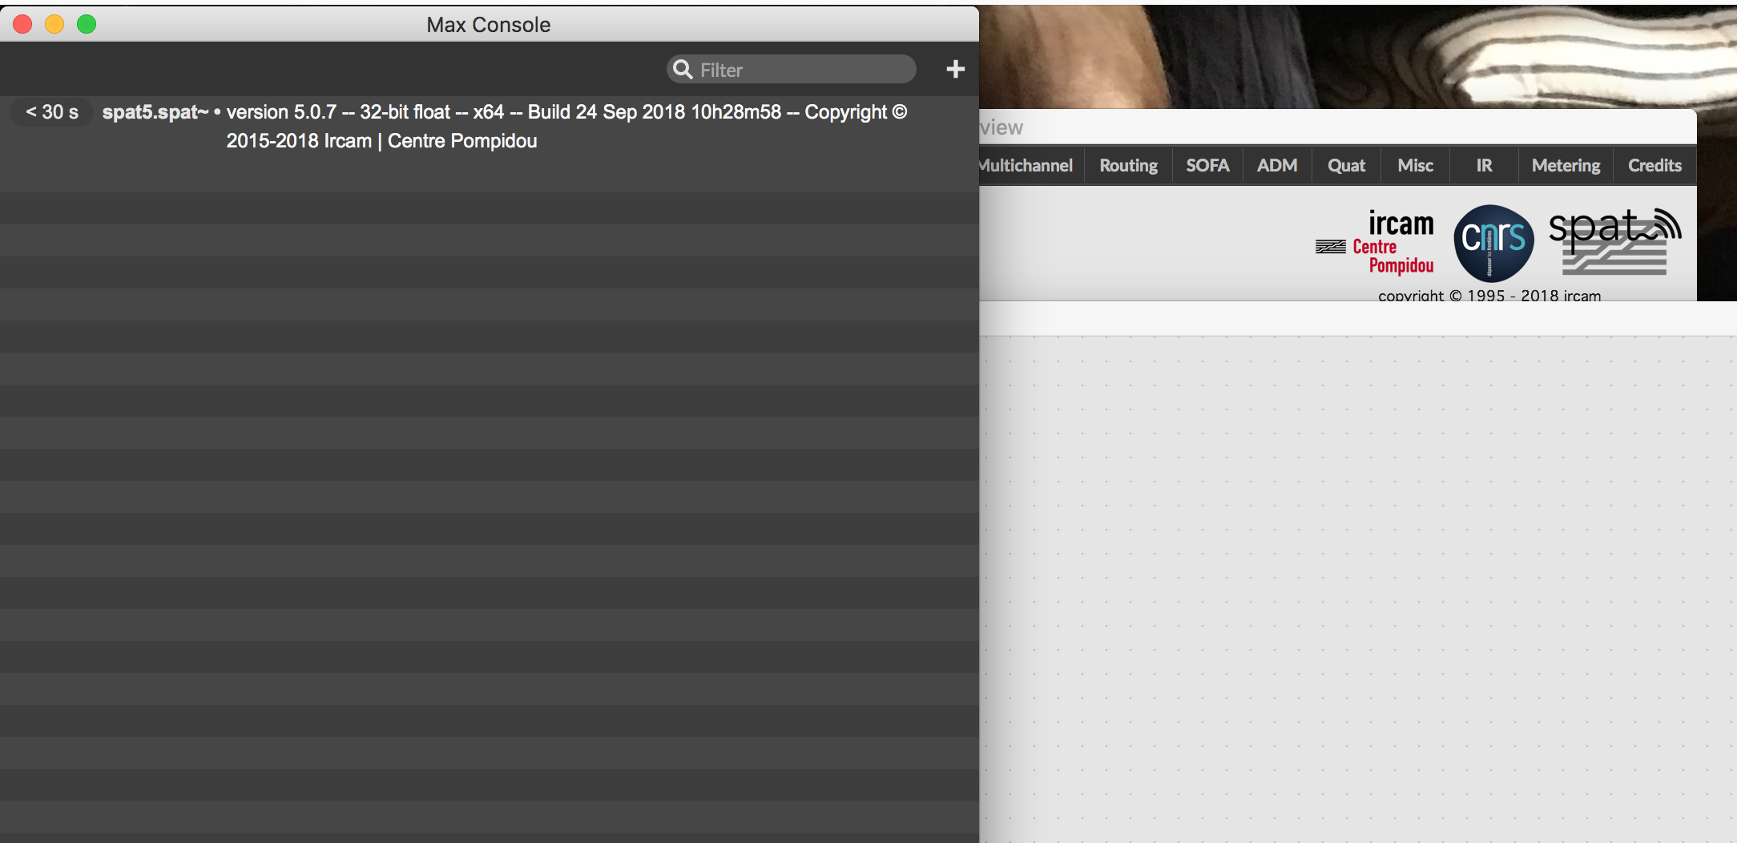This screenshot has width=1737, height=843.
Task: Switch to the Misc tab
Action: 1415,165
